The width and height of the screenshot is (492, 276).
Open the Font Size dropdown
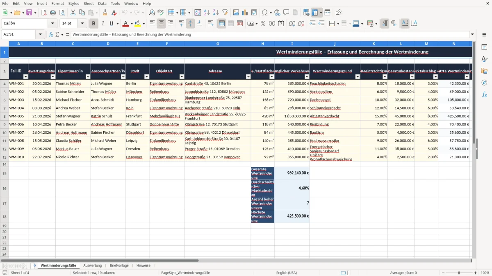pyautogui.click(x=82, y=24)
